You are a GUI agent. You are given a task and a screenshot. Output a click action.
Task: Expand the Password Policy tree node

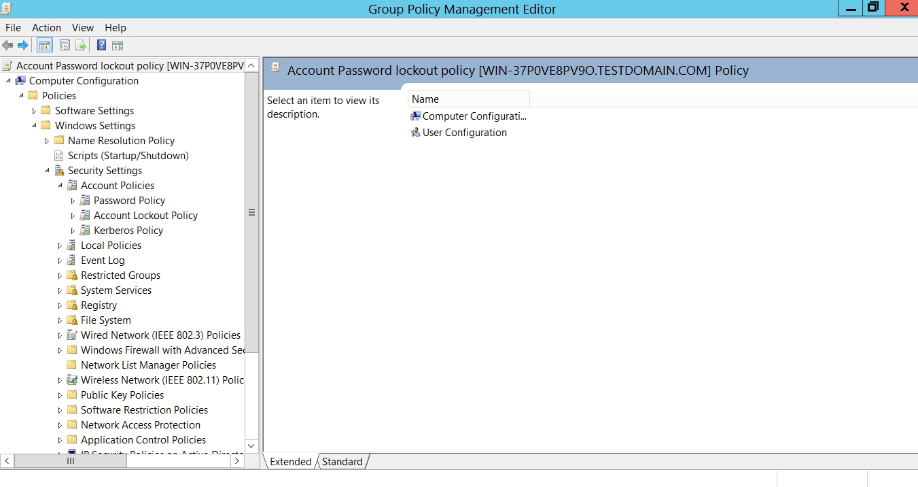click(73, 201)
